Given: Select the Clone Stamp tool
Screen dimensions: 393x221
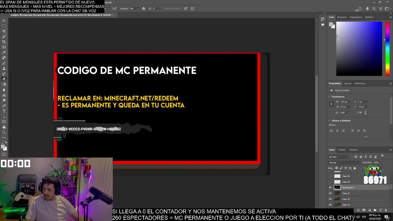Looking at the screenshot, I should [4, 68].
